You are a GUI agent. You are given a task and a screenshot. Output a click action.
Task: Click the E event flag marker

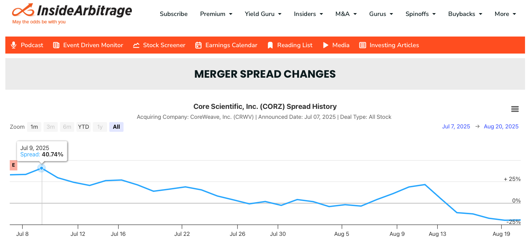coord(14,165)
